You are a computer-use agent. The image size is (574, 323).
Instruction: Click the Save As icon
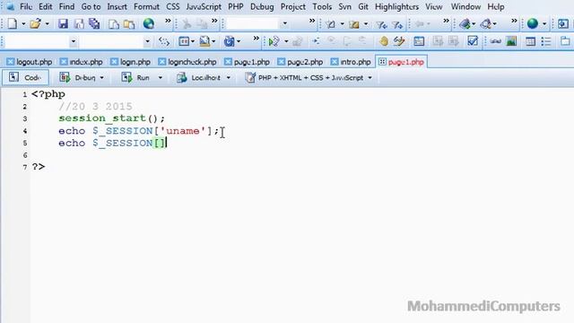point(79,24)
